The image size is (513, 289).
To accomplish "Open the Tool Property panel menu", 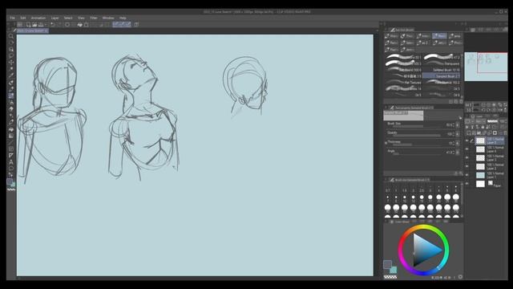I will click(x=386, y=108).
